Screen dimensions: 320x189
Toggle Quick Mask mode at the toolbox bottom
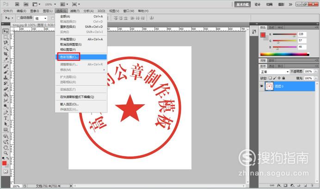5,171
